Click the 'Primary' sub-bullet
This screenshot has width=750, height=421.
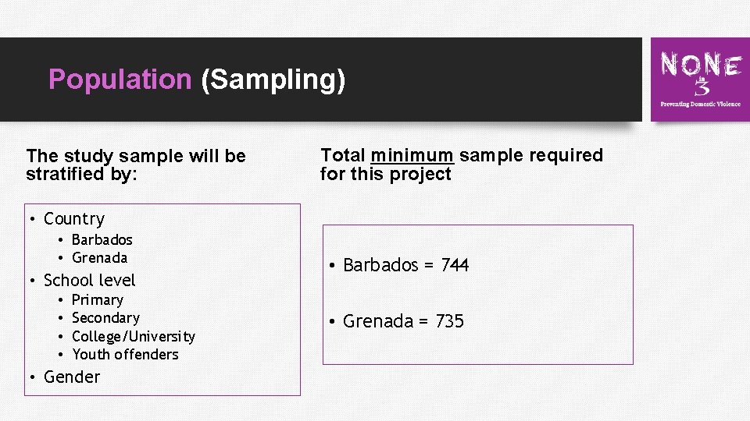pos(97,299)
